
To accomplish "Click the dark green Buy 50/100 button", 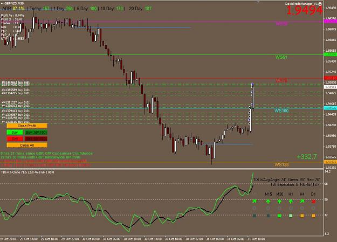I will (x=36, y=133).
